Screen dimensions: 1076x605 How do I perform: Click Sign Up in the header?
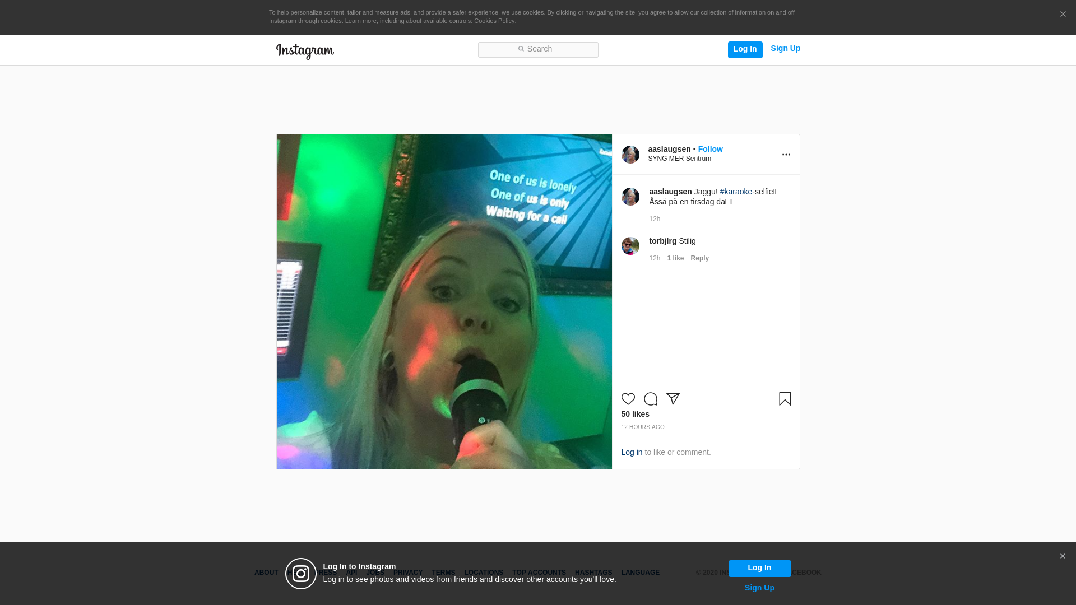(x=786, y=49)
